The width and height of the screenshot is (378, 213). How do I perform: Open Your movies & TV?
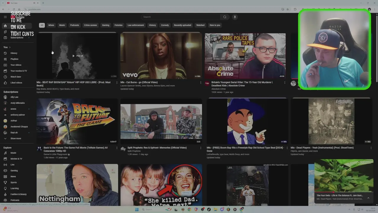(x=17, y=71)
